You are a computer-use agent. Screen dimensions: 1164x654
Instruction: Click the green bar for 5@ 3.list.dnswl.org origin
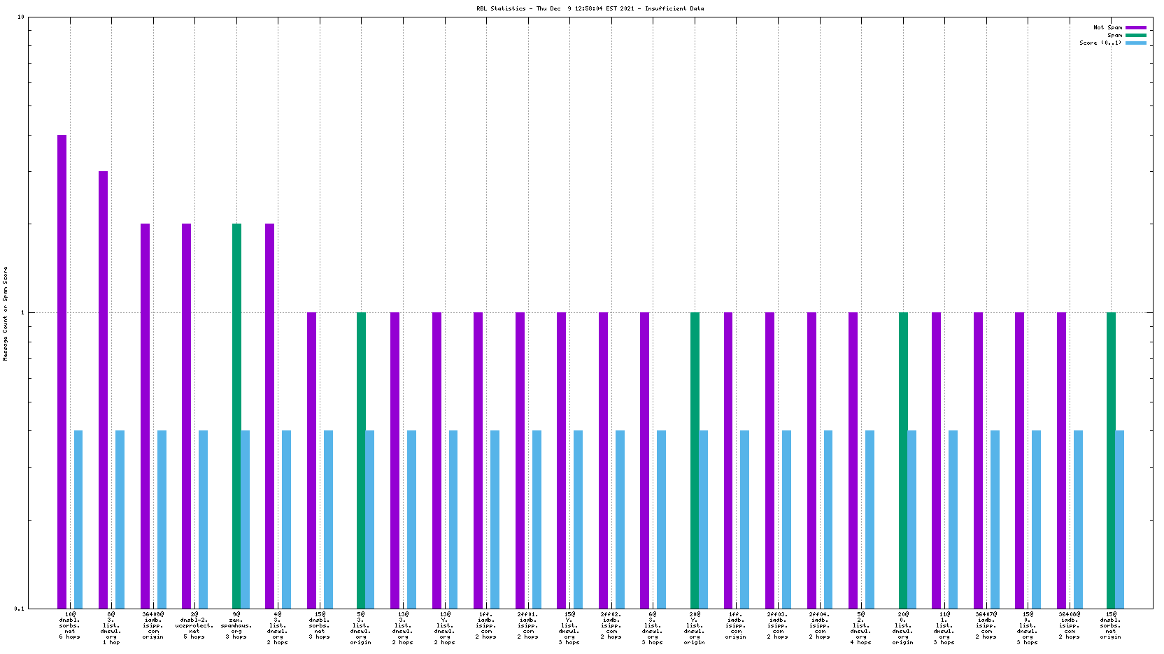[x=362, y=460]
